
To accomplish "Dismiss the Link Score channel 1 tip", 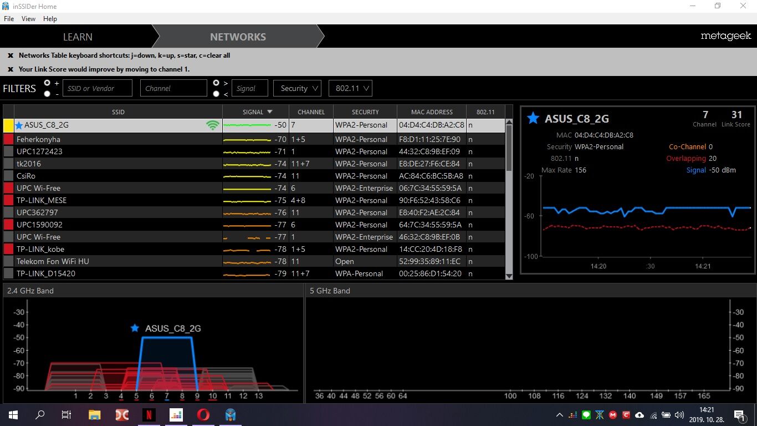I will (x=11, y=69).
